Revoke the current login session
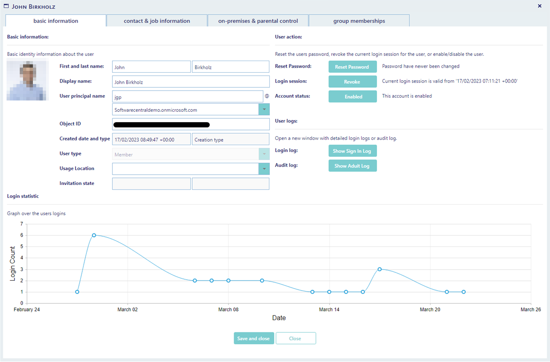The image size is (550, 362). click(353, 82)
